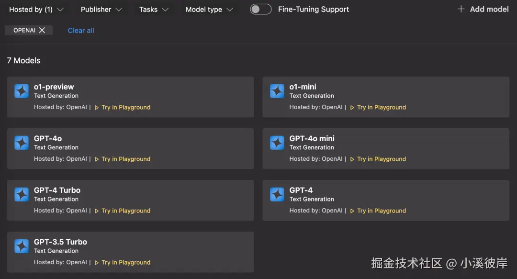
Task: Open the Publisher filter dropdown
Action: tap(101, 9)
